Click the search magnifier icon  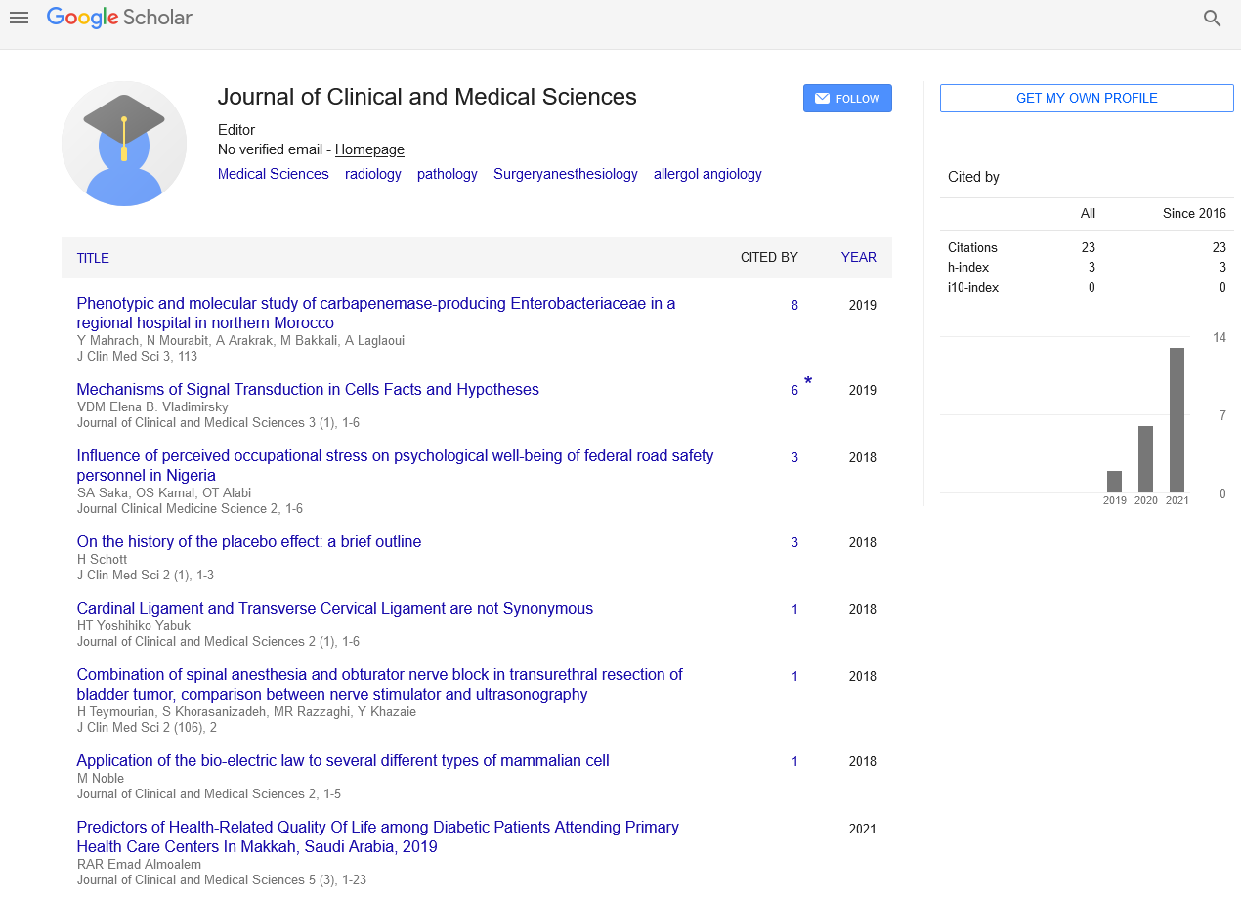click(x=1212, y=19)
